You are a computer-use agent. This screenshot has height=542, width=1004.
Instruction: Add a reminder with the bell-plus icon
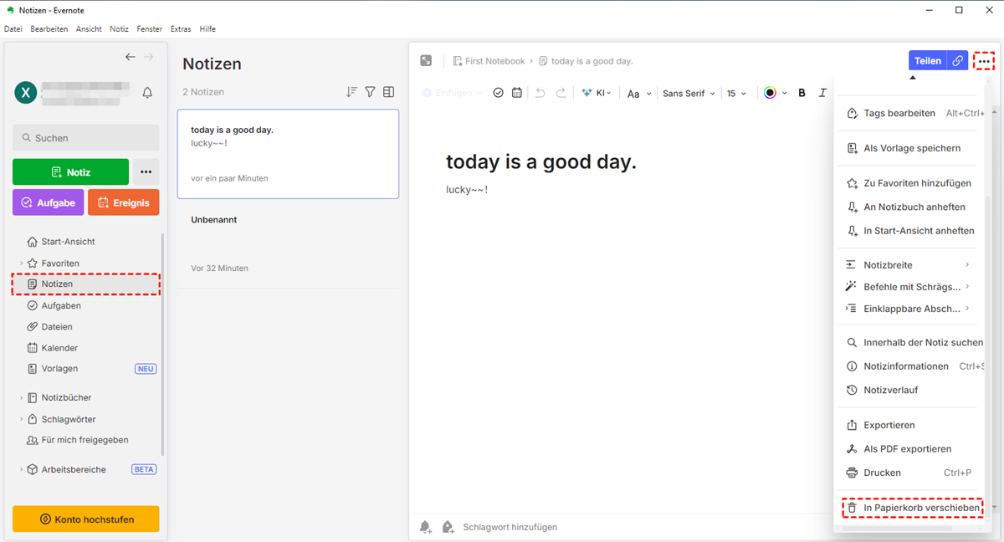tap(425, 527)
